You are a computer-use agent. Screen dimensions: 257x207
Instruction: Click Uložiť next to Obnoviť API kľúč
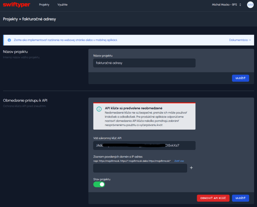click(240, 198)
